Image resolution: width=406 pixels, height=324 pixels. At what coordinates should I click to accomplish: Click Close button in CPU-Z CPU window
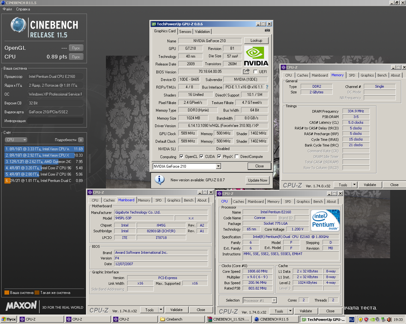pyautogui.click(x=330, y=311)
